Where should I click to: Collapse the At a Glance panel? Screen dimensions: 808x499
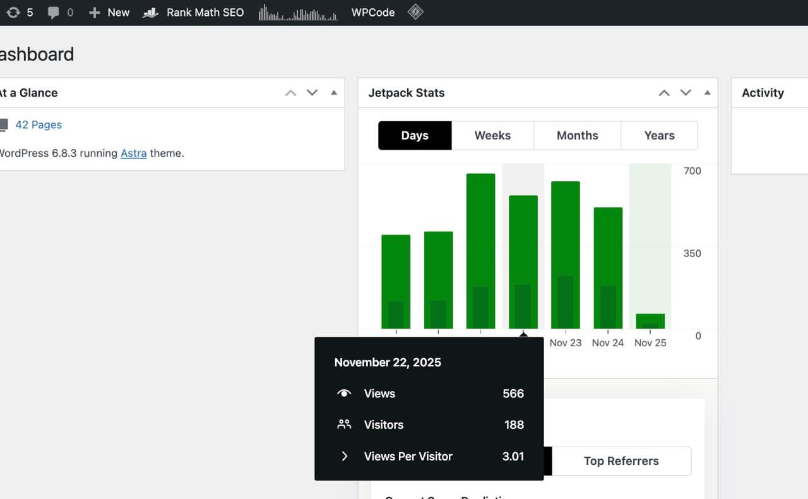click(334, 93)
